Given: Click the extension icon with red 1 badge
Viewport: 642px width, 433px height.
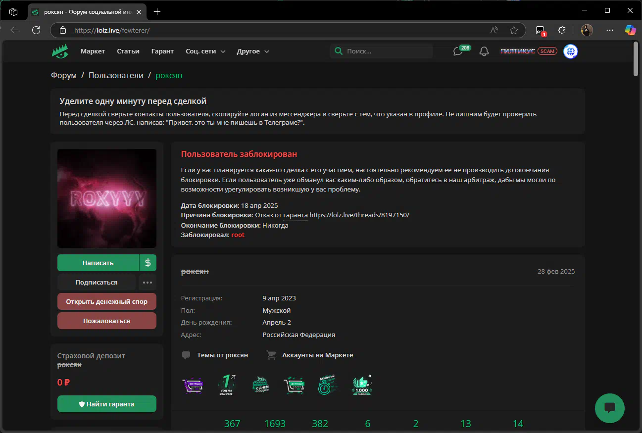Looking at the screenshot, I should point(541,31).
